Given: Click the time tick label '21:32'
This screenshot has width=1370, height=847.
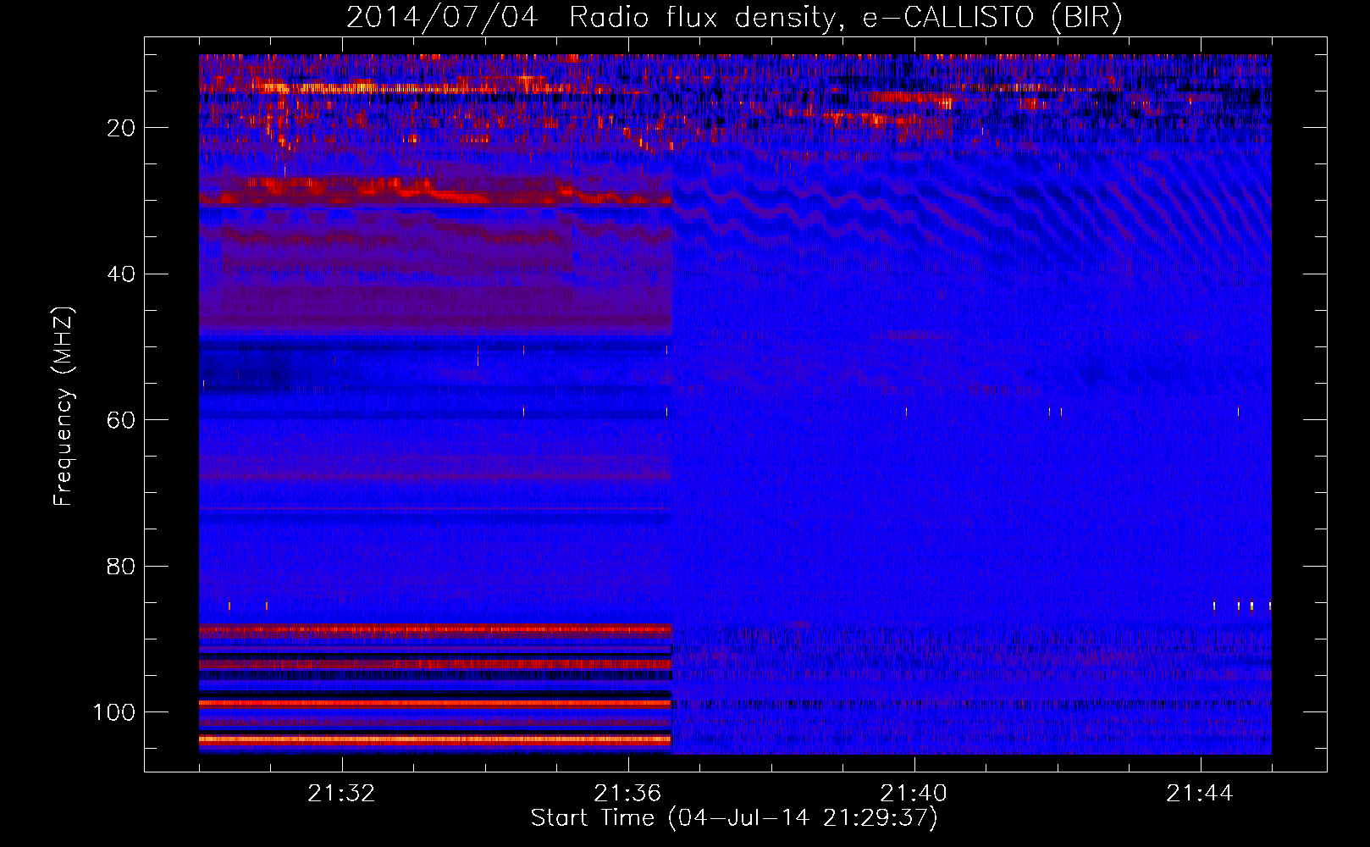Looking at the screenshot, I should coord(341,794).
